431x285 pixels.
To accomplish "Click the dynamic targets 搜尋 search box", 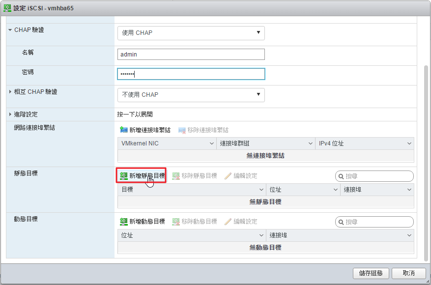I will point(374,222).
